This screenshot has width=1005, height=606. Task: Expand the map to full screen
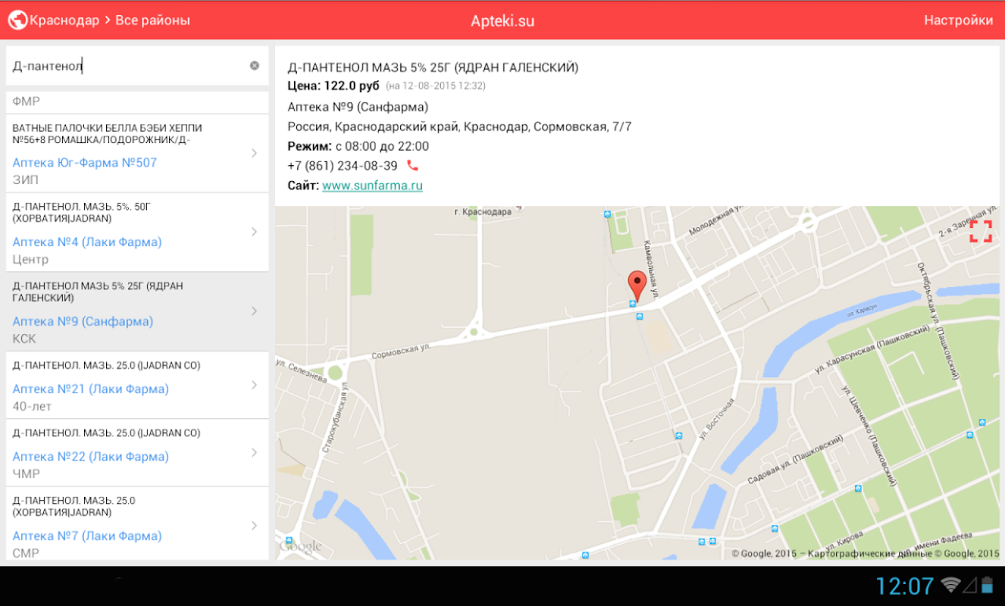(x=981, y=231)
